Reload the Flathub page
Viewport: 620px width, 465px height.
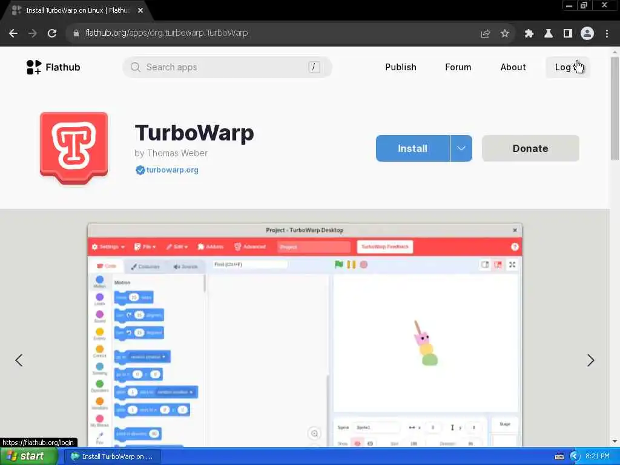click(52, 33)
